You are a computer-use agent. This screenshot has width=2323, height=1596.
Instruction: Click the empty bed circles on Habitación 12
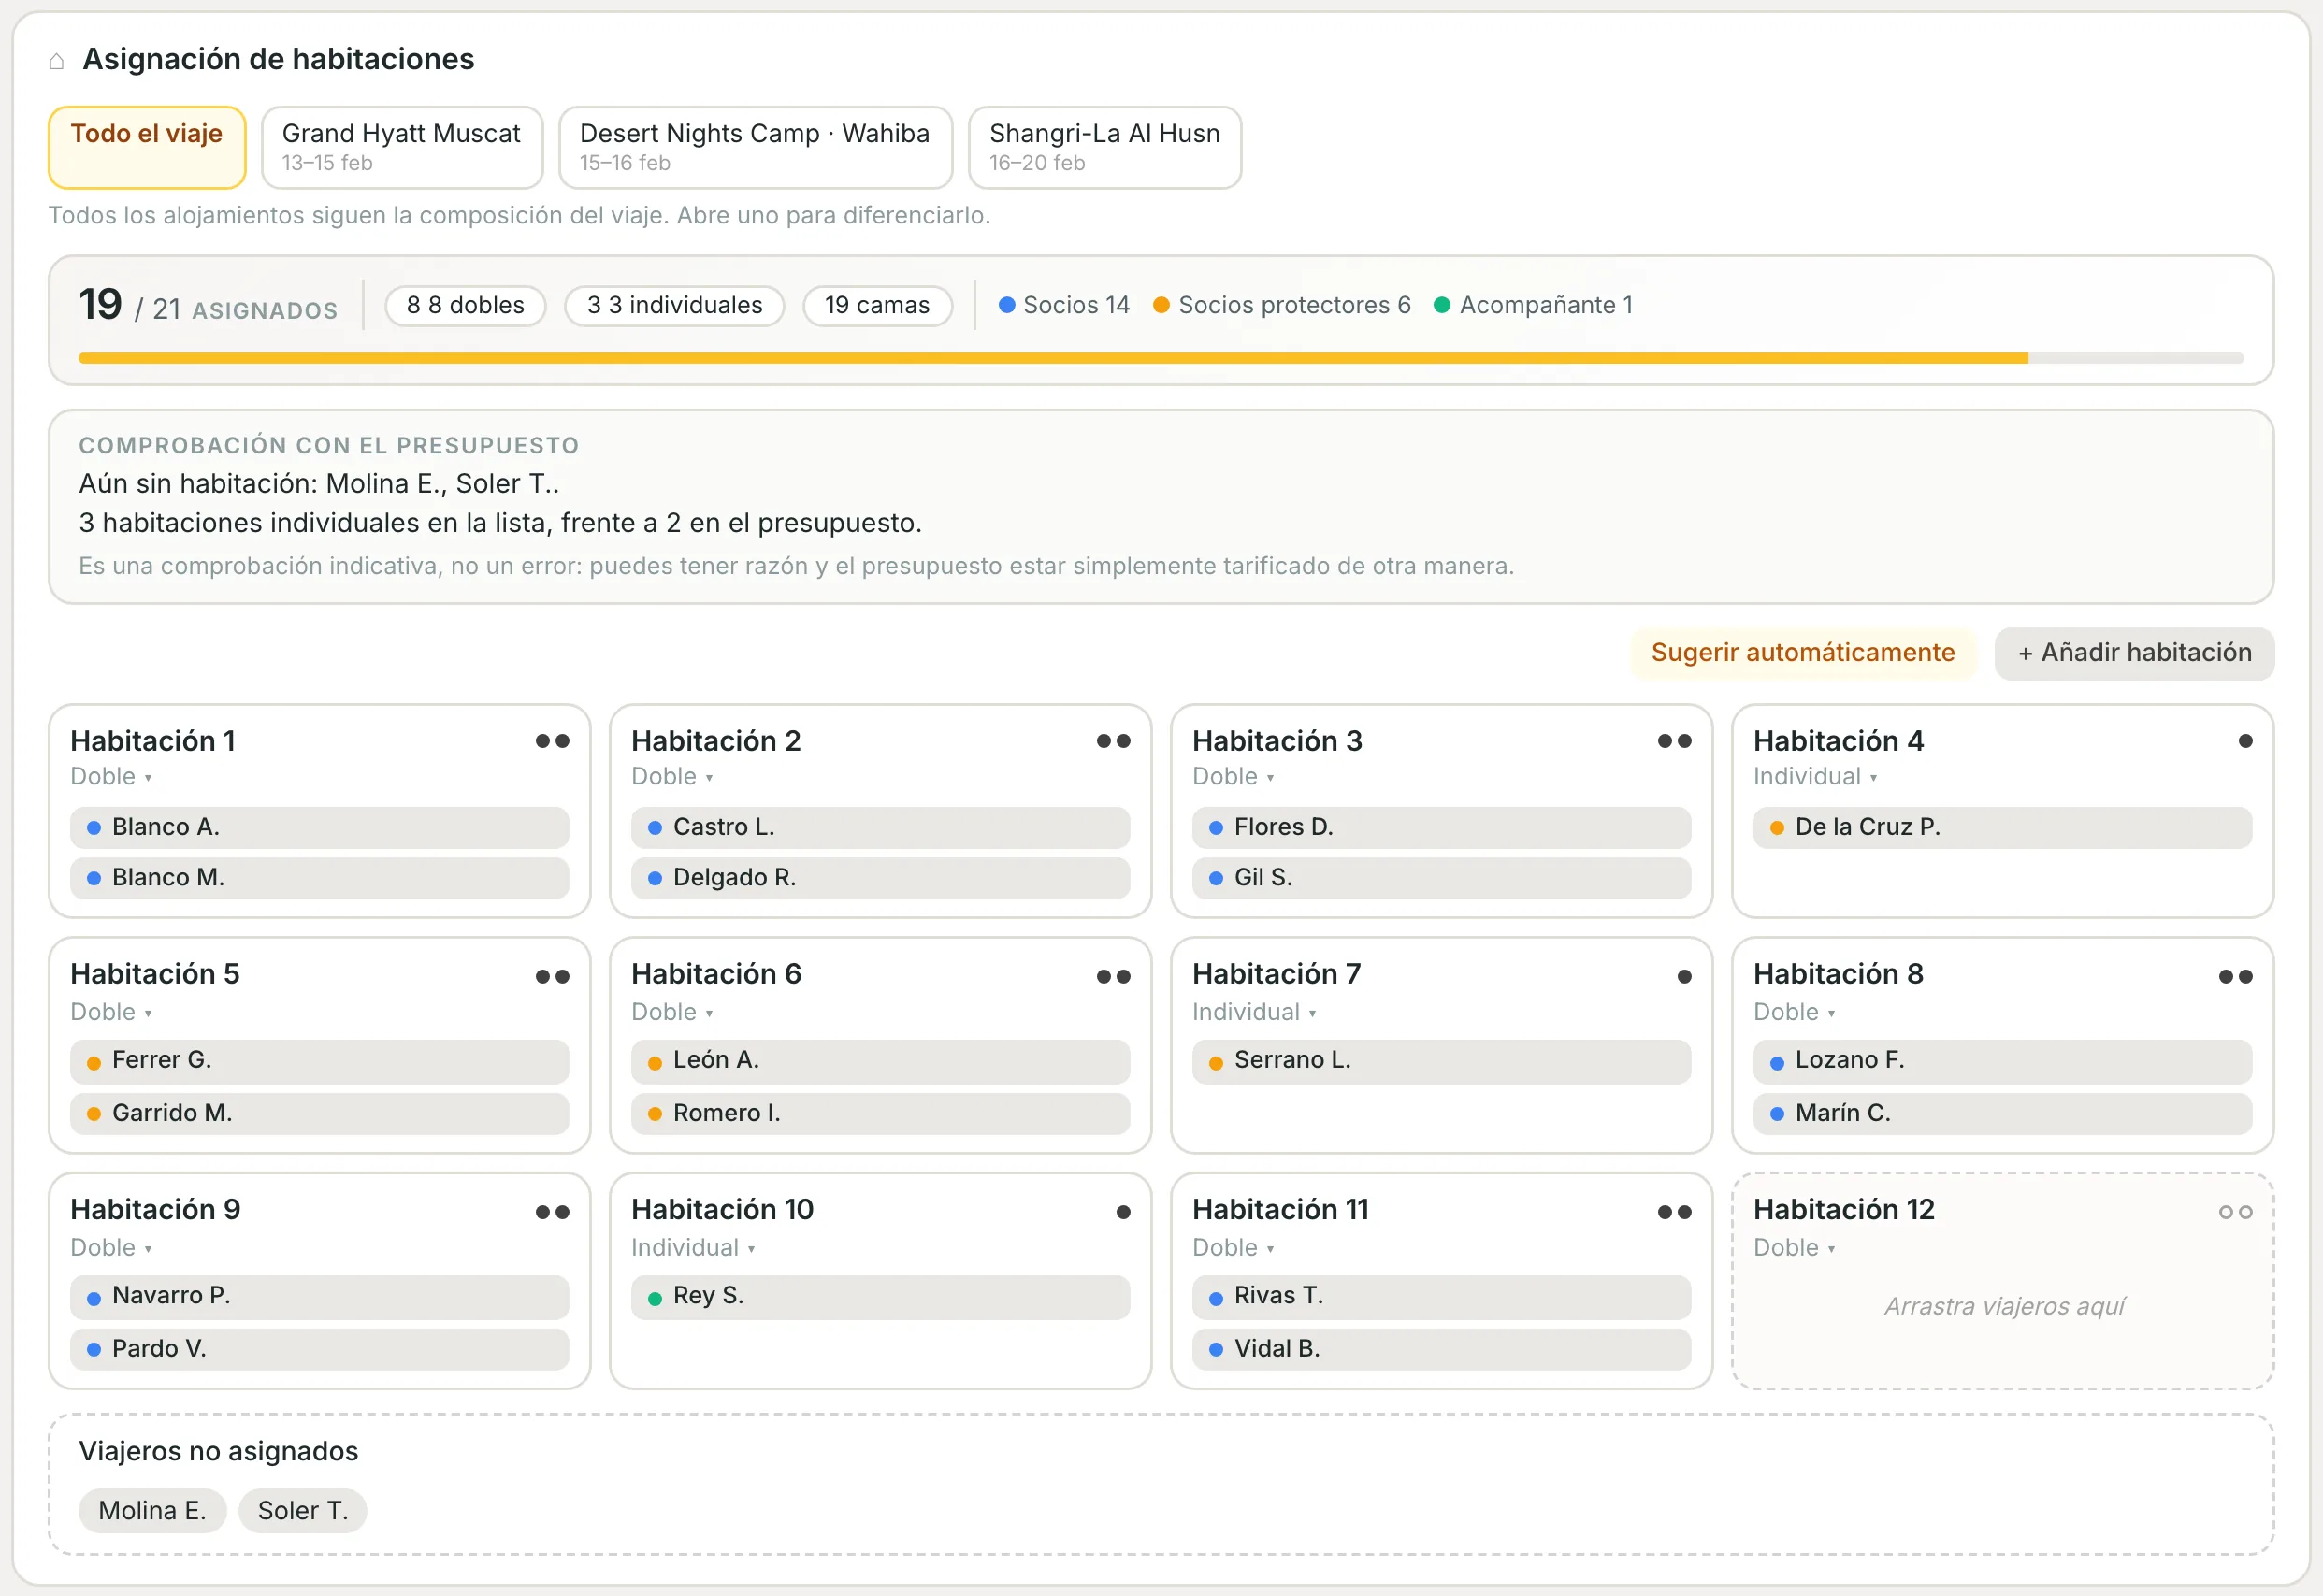coord(2235,1212)
